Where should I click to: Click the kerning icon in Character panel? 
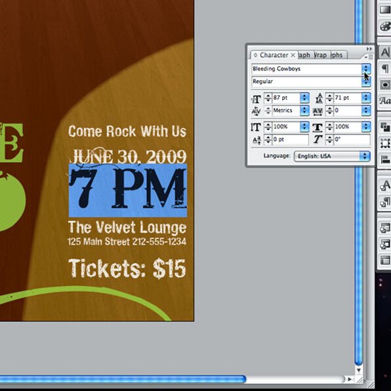[x=256, y=111]
